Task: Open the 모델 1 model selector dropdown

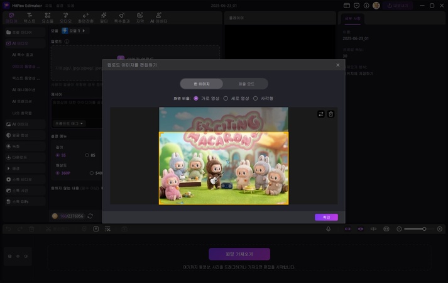Action: (x=75, y=31)
